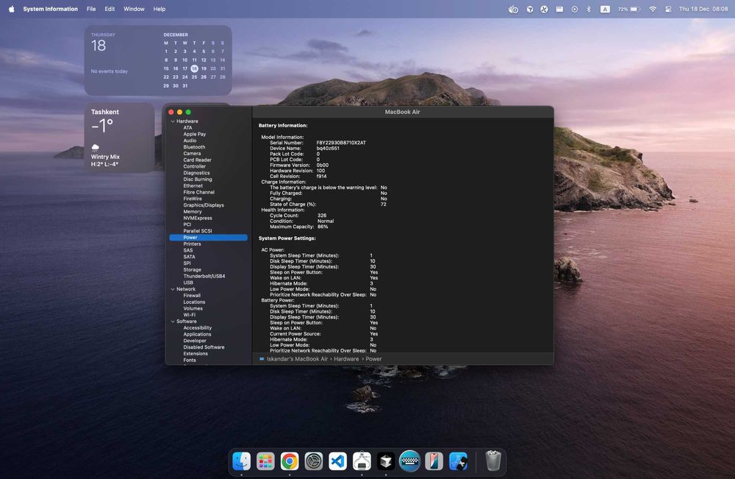
Task: Open the round keyboard app in Dock
Action: point(409,461)
